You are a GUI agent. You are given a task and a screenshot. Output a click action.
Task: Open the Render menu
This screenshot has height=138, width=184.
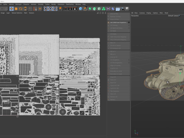point(53,4)
